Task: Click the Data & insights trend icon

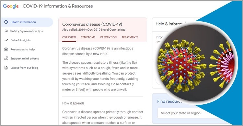Action: [x=6, y=40]
